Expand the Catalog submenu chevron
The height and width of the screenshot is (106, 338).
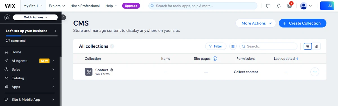(53, 78)
